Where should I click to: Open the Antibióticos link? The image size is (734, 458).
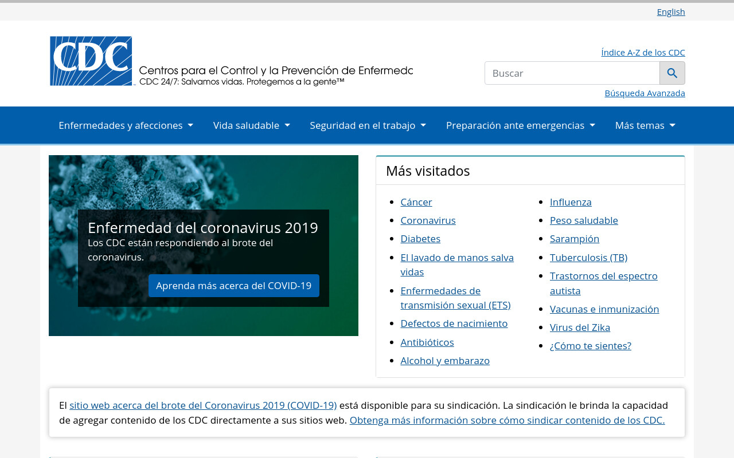coord(427,342)
